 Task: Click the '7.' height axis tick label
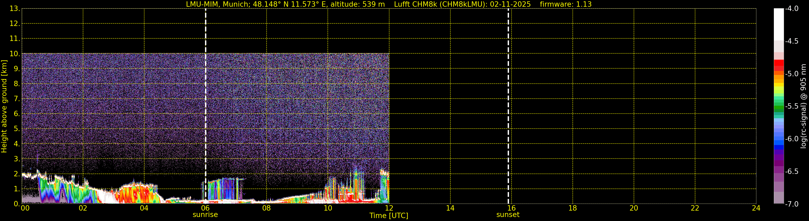tap(17, 99)
